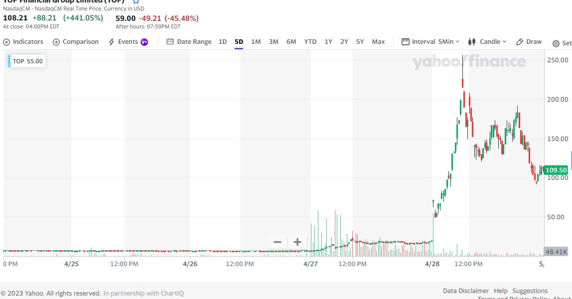This screenshot has height=299, width=572.
Task: Toggle the star to favorite TOP ticker
Action: [135, 1]
